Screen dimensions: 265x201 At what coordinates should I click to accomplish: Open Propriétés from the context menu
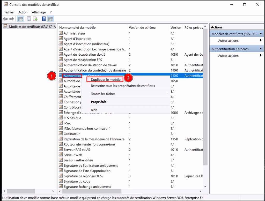[99, 102]
